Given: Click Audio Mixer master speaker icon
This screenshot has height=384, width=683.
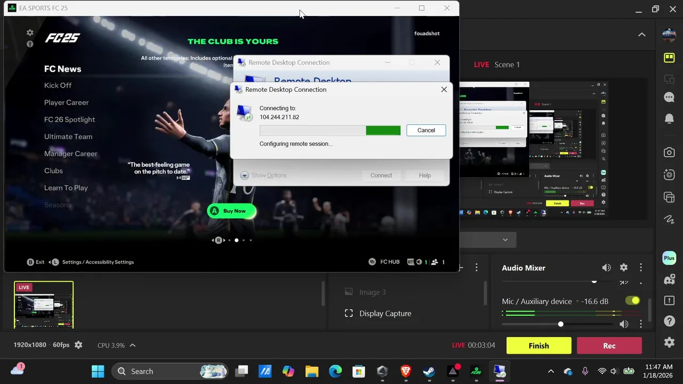Looking at the screenshot, I should coord(606,268).
